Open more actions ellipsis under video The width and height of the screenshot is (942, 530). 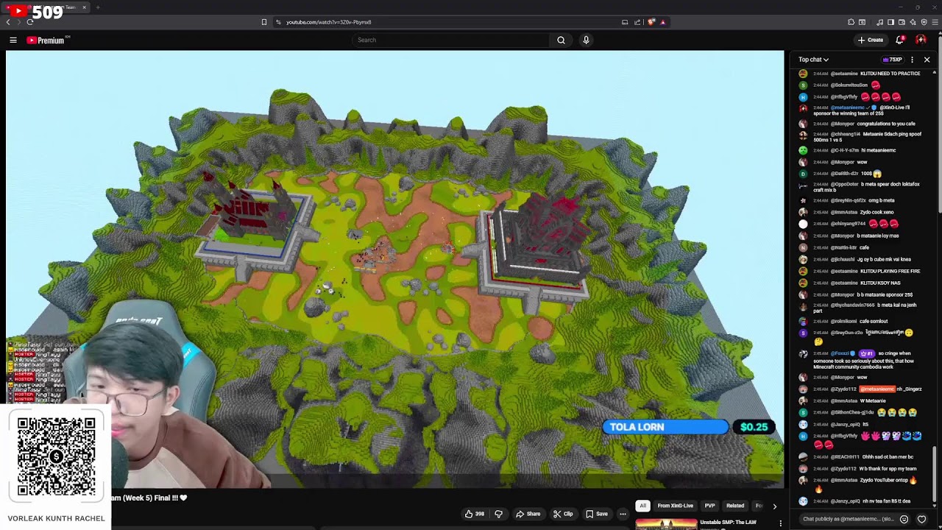pyautogui.click(x=623, y=514)
